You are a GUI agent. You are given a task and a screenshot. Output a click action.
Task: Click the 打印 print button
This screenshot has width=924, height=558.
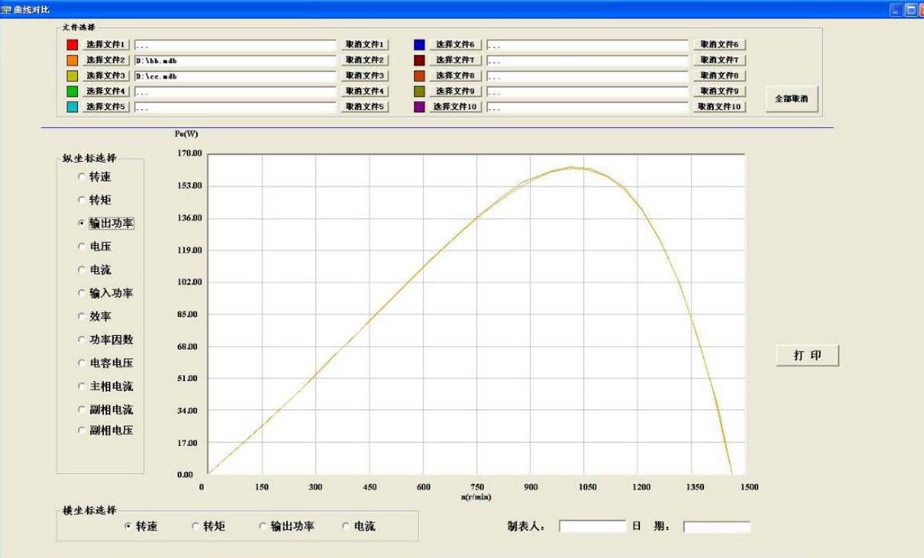pyautogui.click(x=807, y=355)
